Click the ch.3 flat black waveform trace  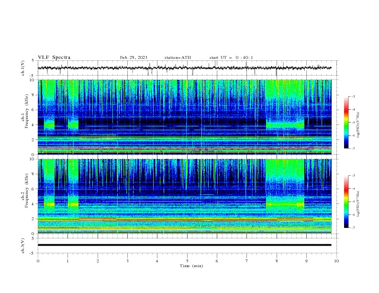point(184,245)
